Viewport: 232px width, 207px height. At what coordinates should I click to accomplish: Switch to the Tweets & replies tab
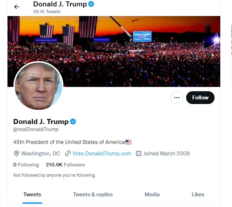(x=93, y=195)
